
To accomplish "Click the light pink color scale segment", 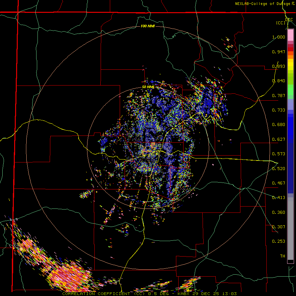I will (x=290, y=35).
